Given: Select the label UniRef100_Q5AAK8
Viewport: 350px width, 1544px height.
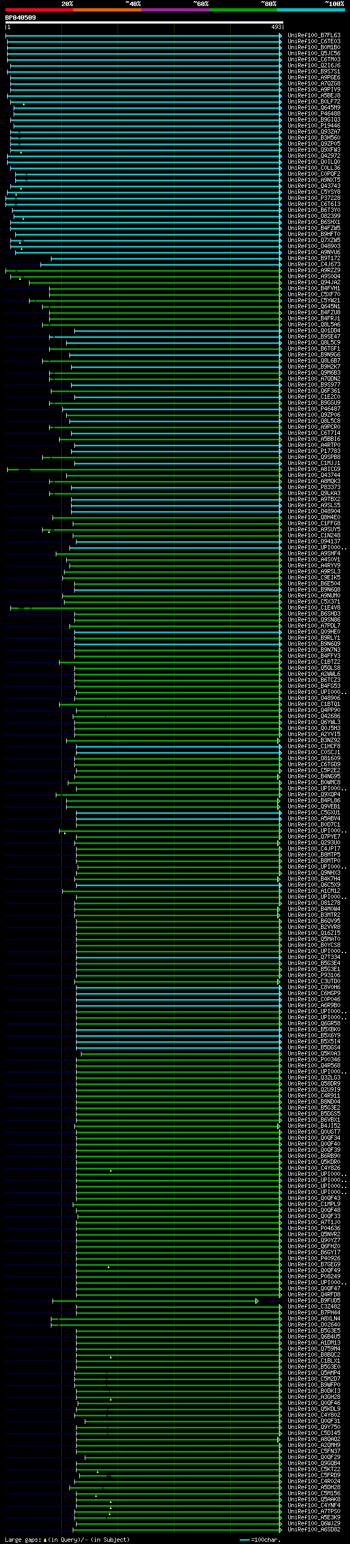Looking at the screenshot, I should [x=314, y=1499].
